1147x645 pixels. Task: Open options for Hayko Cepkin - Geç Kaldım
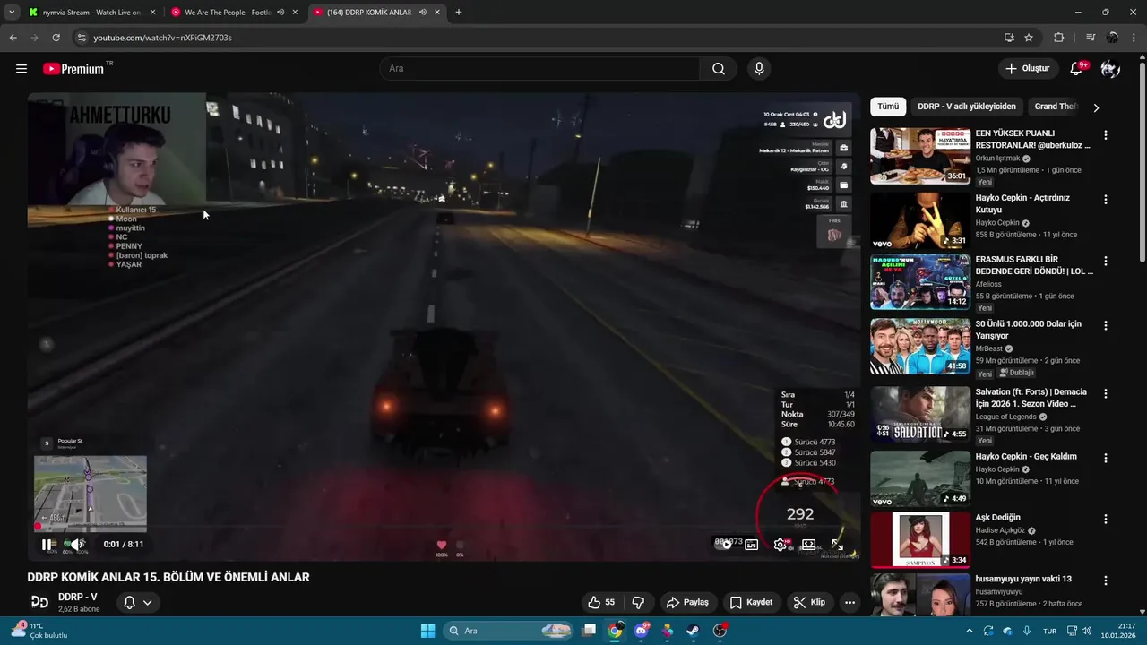[1106, 458]
